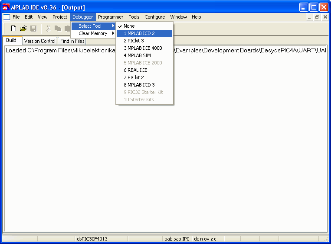Viewport: 331px width, 244px height.
Task: Restore the inner Output window
Action: click(317, 17)
